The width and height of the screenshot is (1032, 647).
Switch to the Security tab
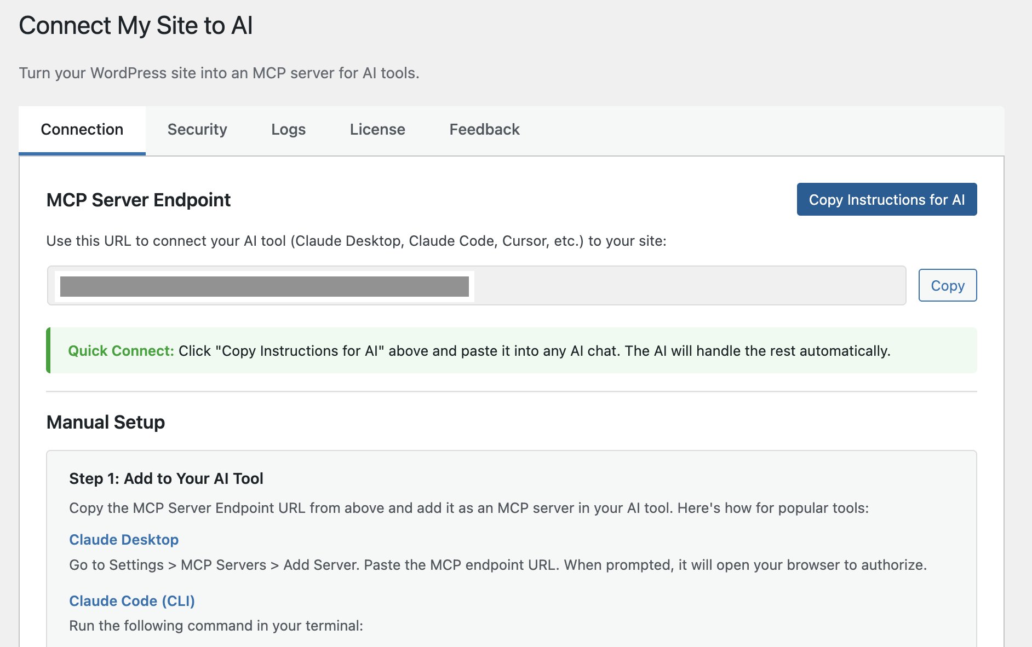click(197, 129)
